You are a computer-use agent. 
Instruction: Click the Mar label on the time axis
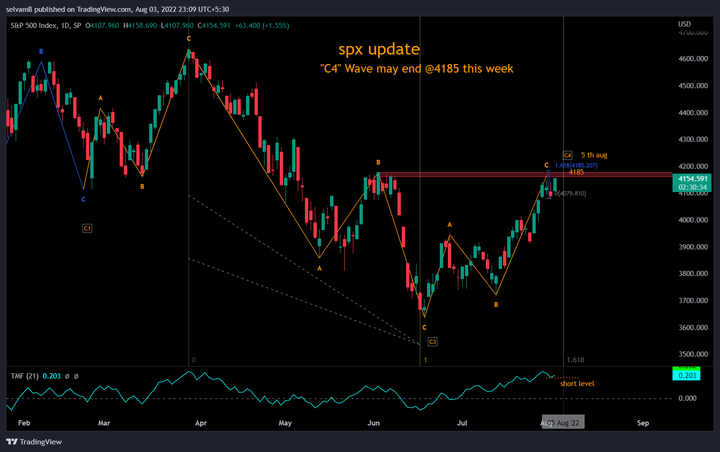[104, 423]
